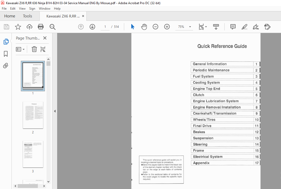Click thumbnail panel scroll right arrow
This screenshot has height=189, width=281.
44,186
